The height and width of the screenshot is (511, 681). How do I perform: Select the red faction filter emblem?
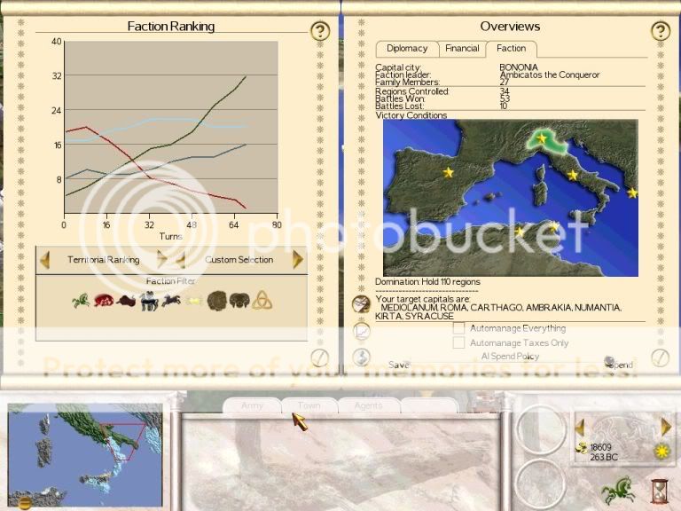tap(103, 301)
